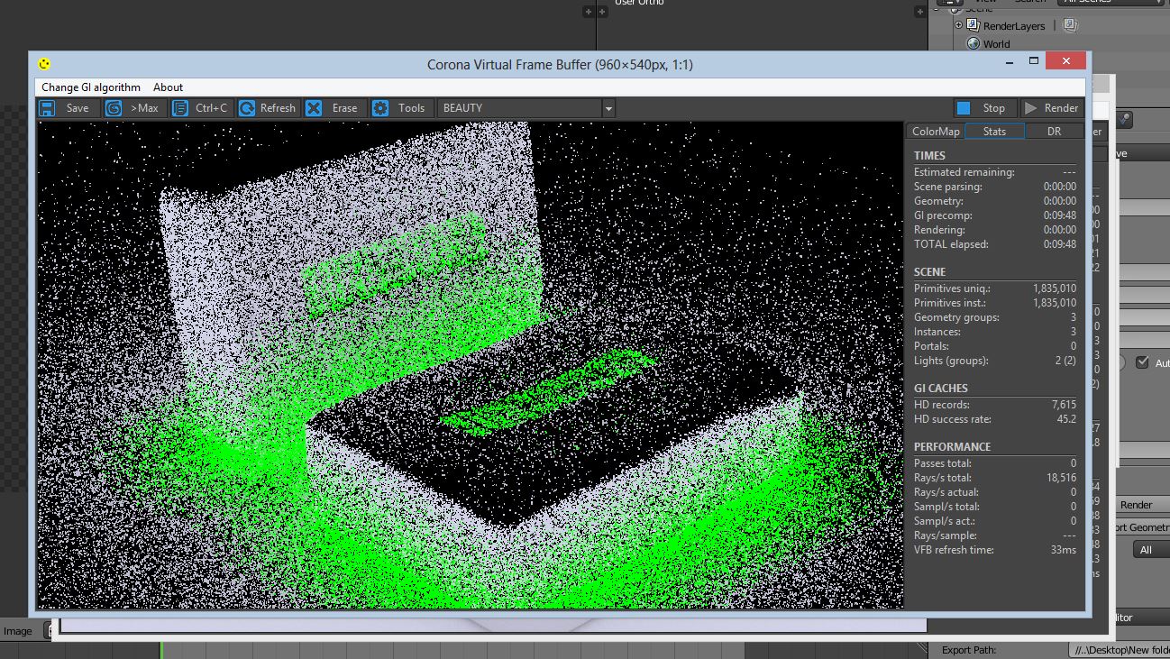Click the Primitives uniq. value 1,835,010
1170x659 pixels.
tap(1055, 288)
